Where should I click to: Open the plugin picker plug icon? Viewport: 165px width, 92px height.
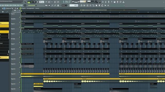99,5
